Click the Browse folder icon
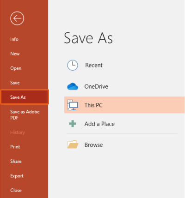The image size is (185, 198). click(73, 144)
